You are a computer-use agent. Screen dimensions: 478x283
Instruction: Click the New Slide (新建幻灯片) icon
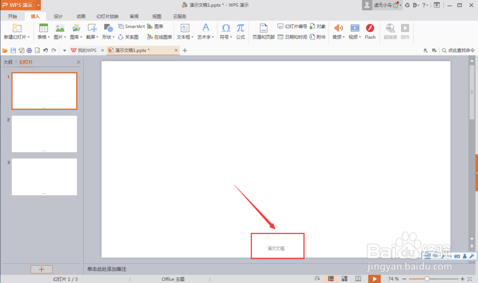[x=17, y=28]
